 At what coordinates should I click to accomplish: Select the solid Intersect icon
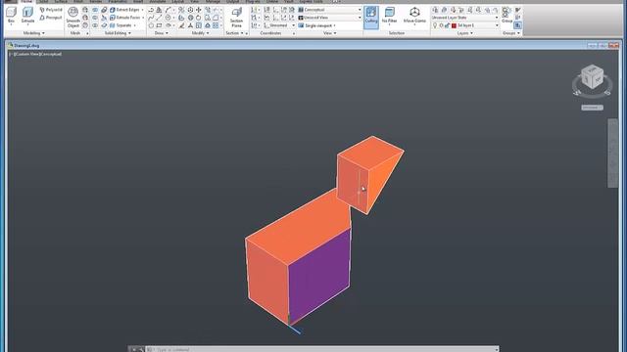(x=95, y=25)
